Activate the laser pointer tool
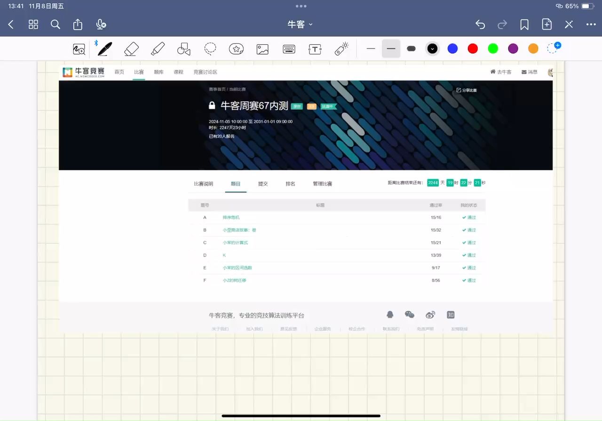Screen dimensions: 602x421 pyautogui.click(x=341, y=49)
